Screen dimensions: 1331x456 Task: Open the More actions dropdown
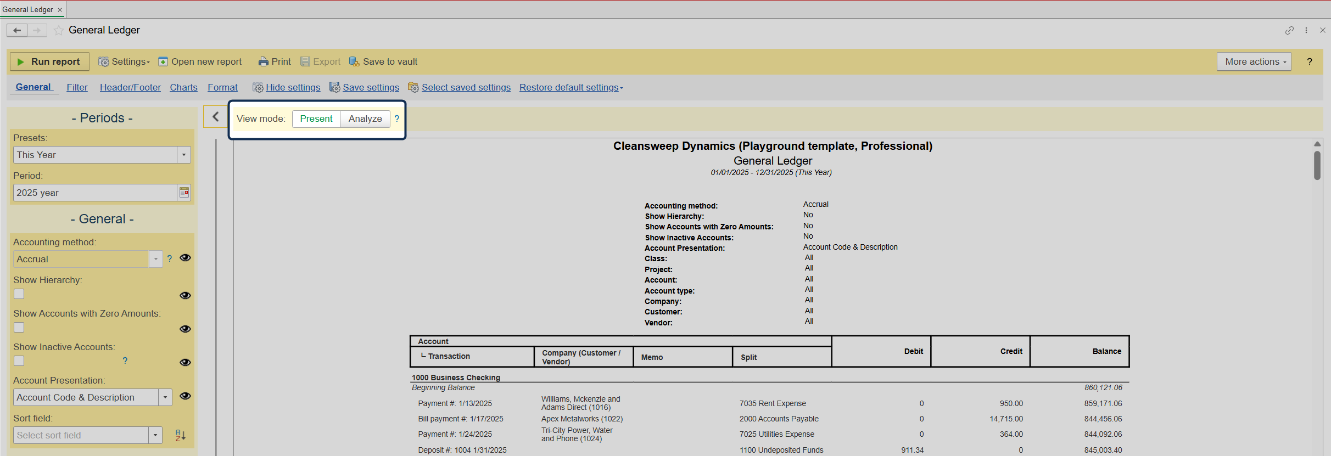point(1254,62)
